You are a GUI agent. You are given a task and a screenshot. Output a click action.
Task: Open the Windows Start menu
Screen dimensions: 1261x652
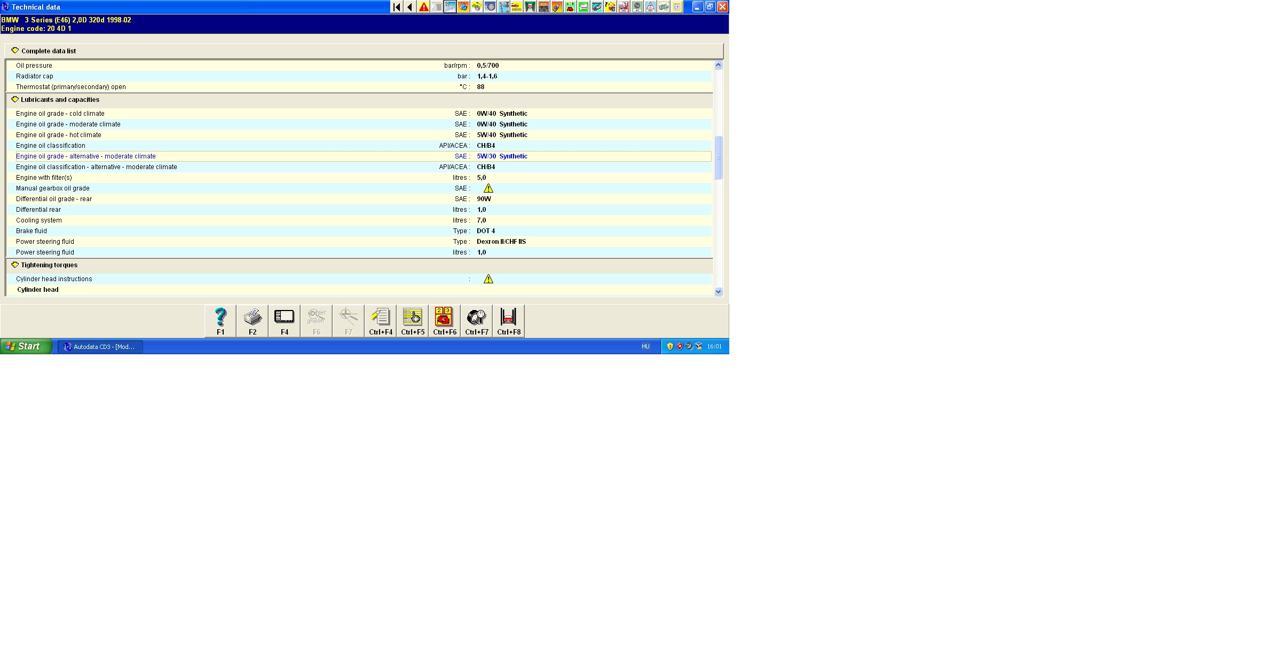click(x=25, y=347)
